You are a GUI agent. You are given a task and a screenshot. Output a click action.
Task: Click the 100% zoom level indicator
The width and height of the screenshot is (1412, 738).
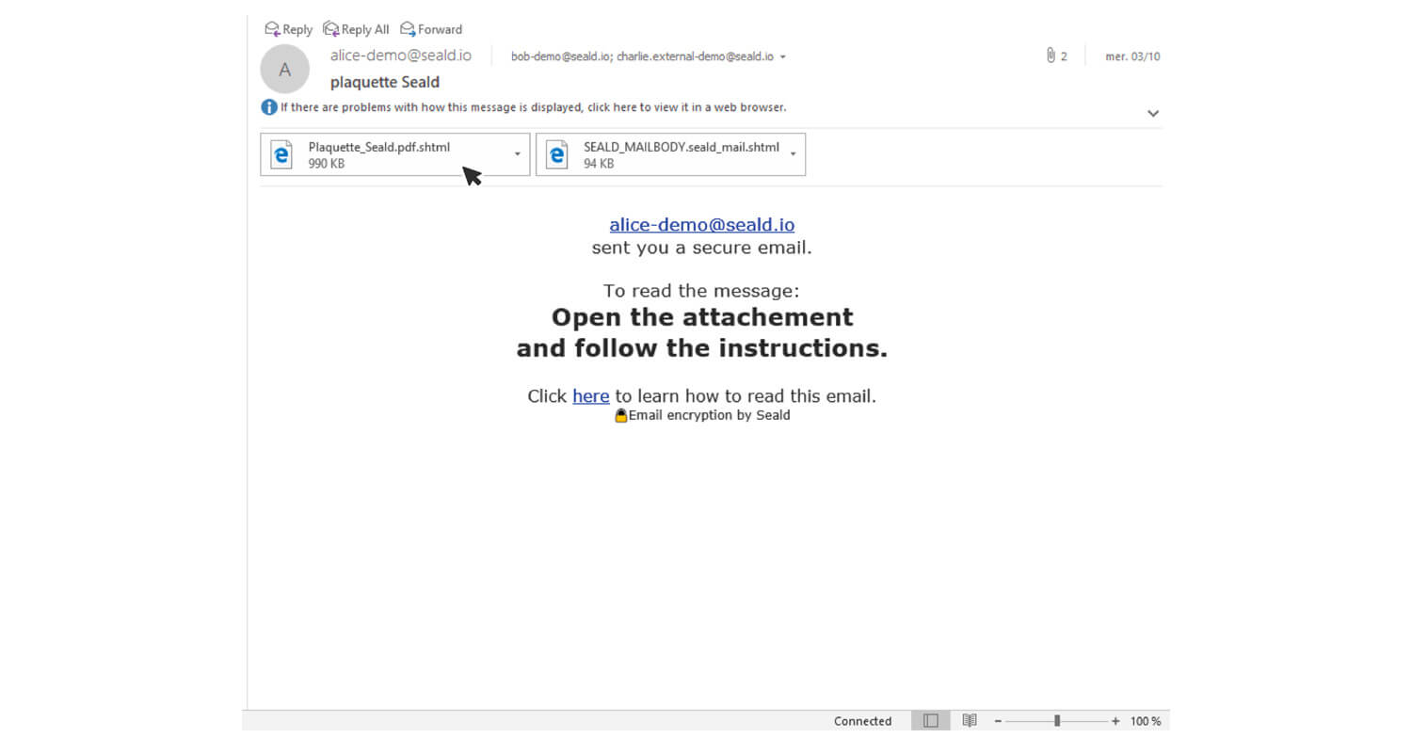[1146, 721]
